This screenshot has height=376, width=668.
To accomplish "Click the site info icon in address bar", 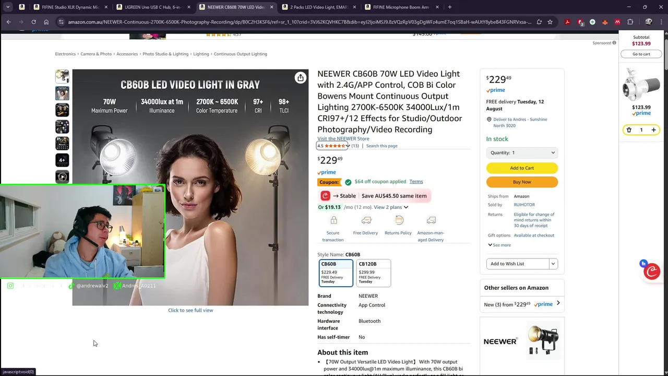I will tap(61, 22).
